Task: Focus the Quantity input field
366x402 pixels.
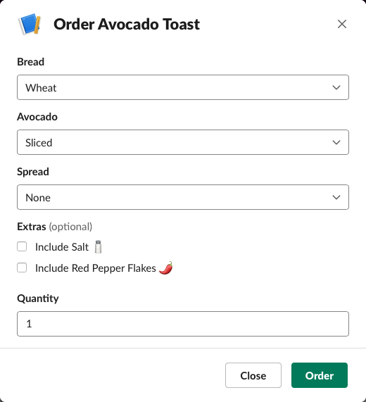Action: pyautogui.click(x=183, y=324)
